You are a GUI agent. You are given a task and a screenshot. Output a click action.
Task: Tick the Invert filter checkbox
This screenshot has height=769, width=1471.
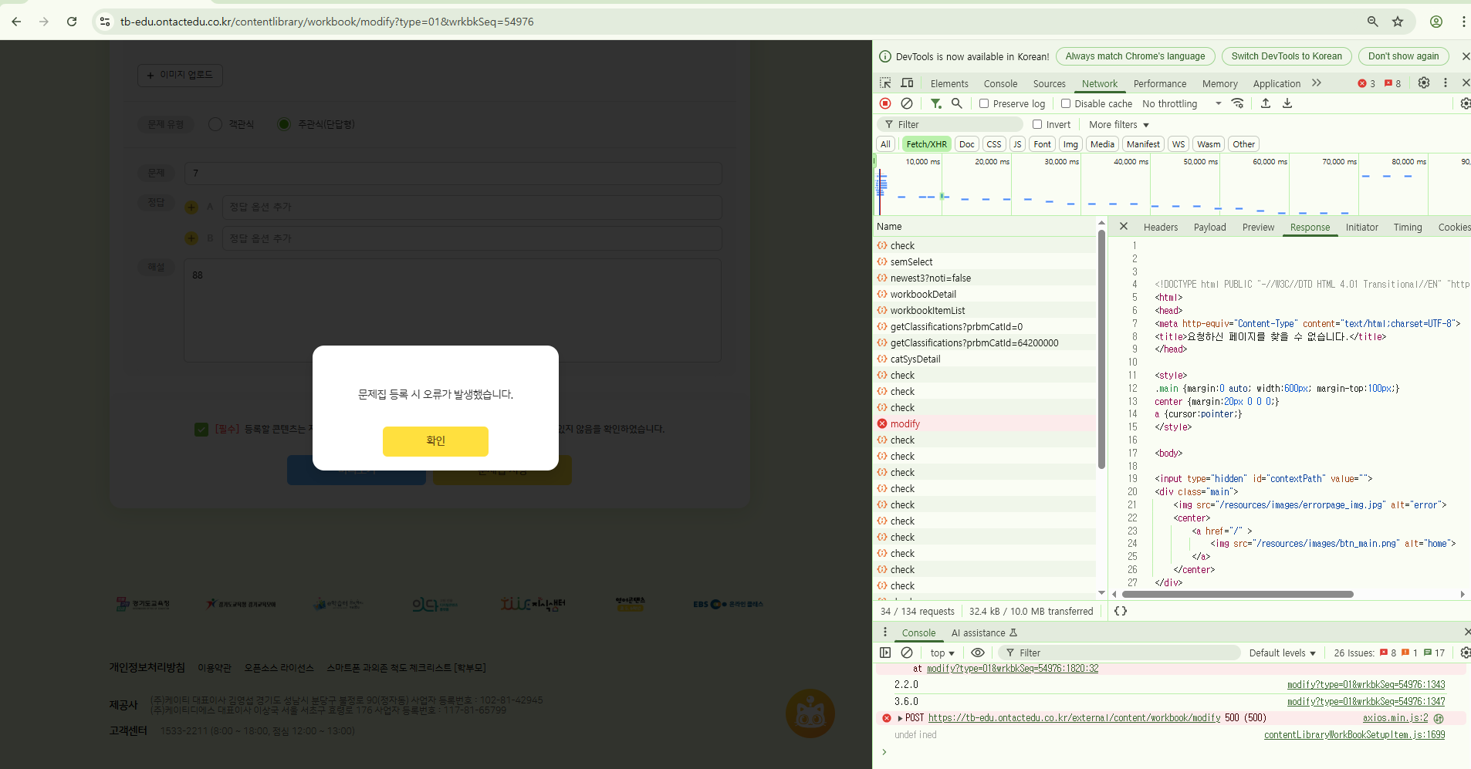pyautogui.click(x=1037, y=124)
